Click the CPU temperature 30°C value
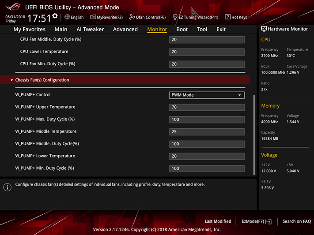The width and height of the screenshot is (314, 235). point(291,56)
